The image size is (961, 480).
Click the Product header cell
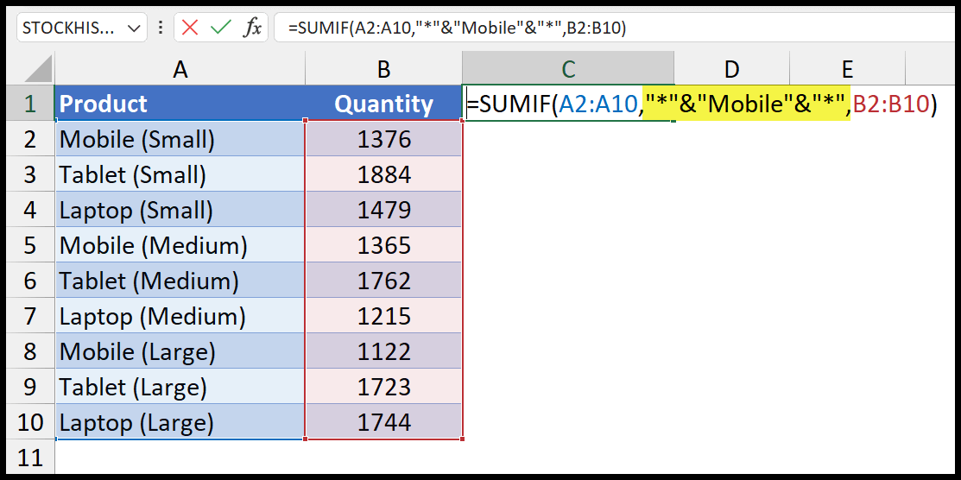pyautogui.click(x=180, y=104)
